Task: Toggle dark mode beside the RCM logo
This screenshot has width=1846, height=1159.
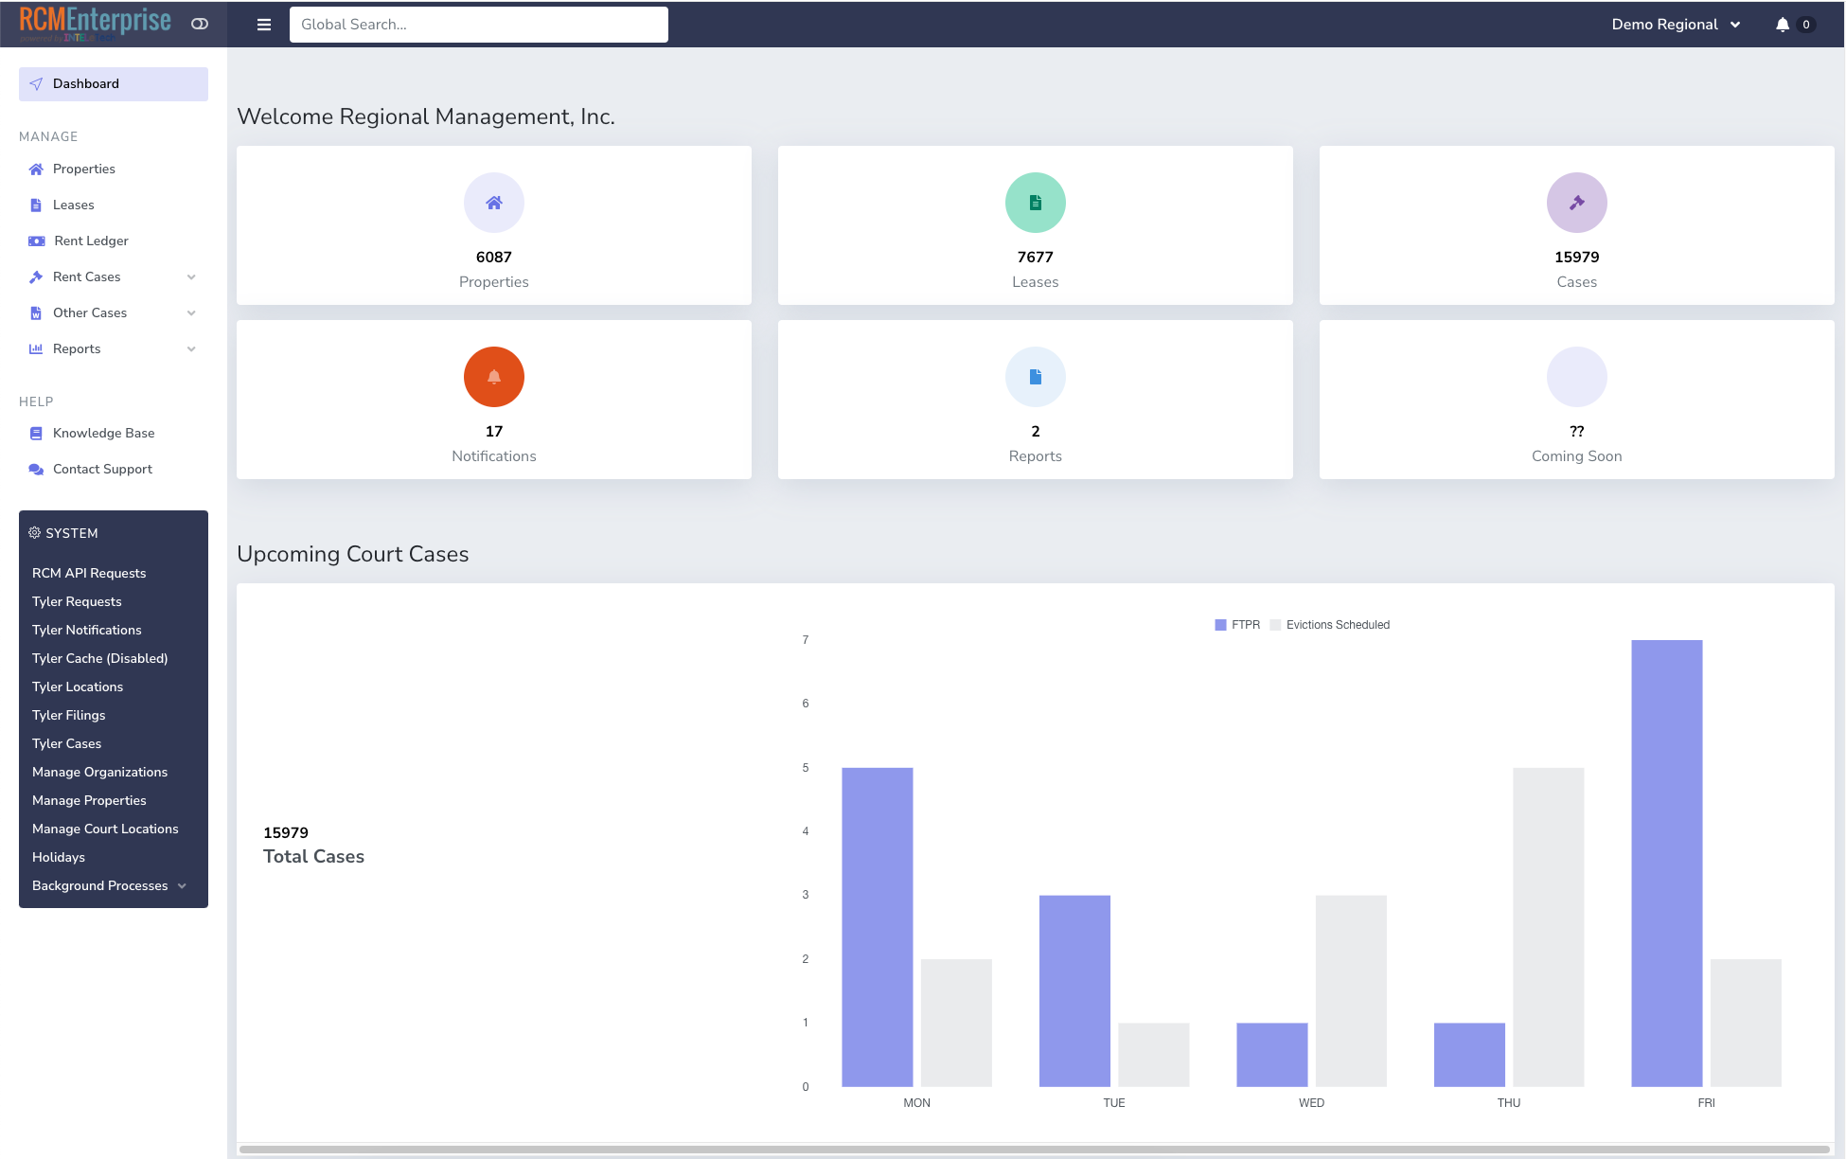Action: coord(199,23)
